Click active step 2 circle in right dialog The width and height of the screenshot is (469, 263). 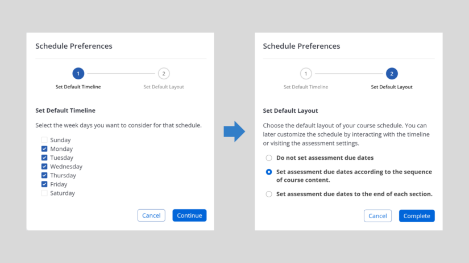392,74
